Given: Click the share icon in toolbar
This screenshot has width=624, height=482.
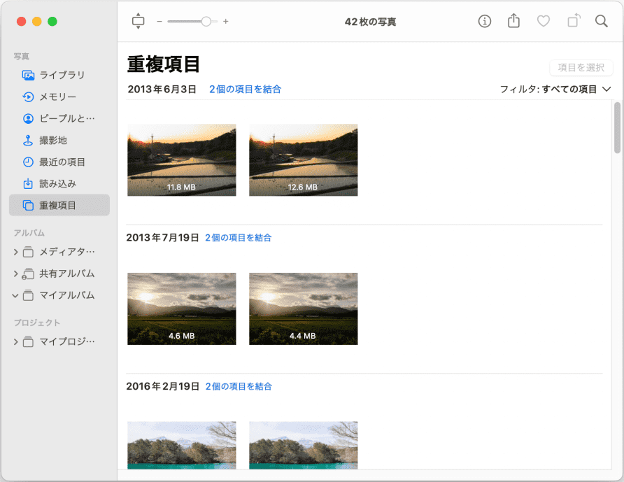Looking at the screenshot, I should tap(513, 21).
